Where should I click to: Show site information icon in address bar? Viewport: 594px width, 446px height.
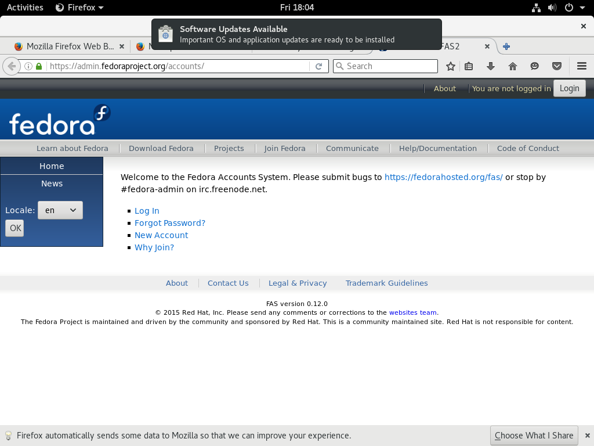[28, 66]
